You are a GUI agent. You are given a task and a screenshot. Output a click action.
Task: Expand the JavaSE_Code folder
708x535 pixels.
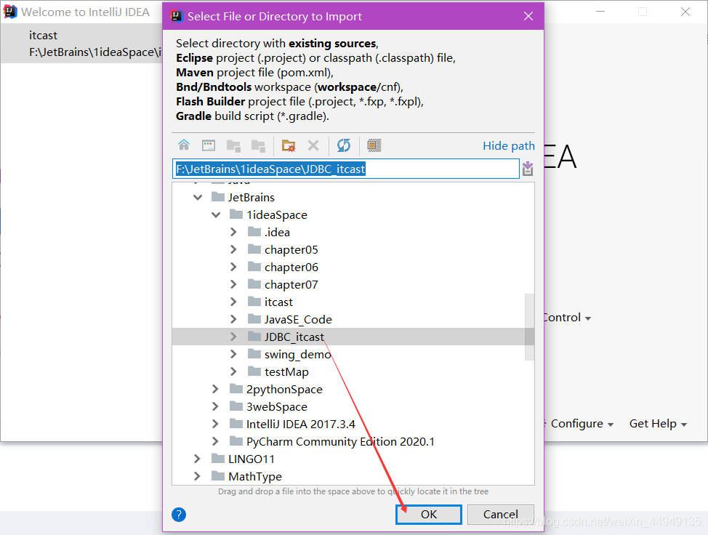point(233,320)
